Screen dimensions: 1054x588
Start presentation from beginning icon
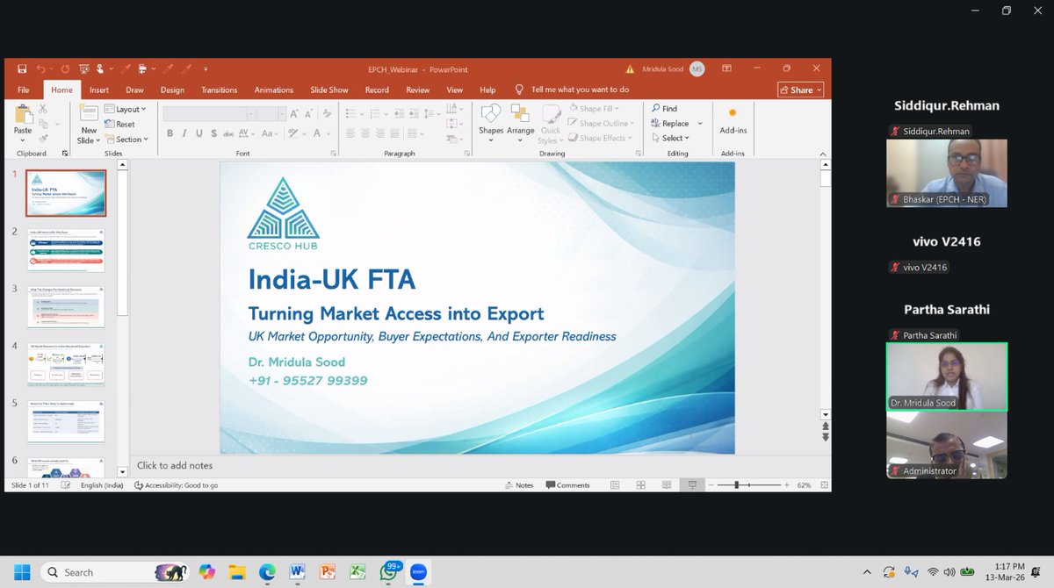point(83,68)
